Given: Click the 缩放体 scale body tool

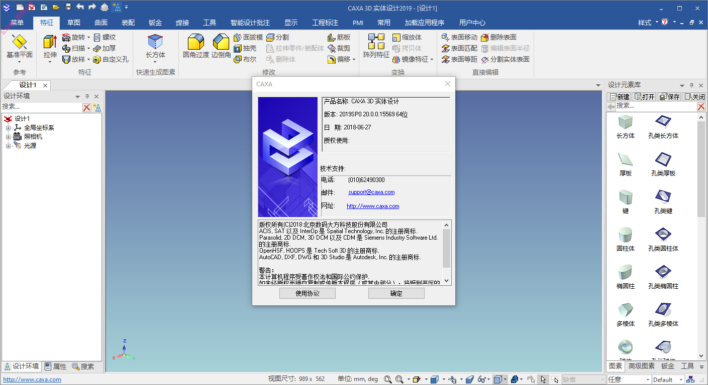Looking at the screenshot, I should click(407, 37).
